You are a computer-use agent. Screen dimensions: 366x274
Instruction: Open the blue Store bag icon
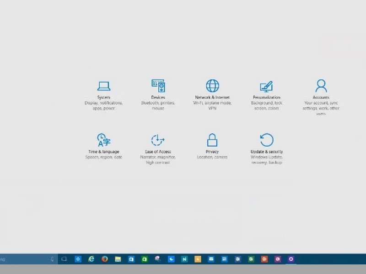point(131,259)
